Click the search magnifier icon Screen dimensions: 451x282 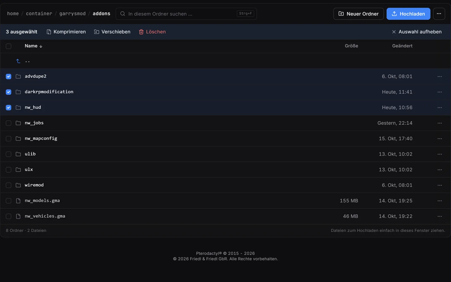[x=123, y=14]
